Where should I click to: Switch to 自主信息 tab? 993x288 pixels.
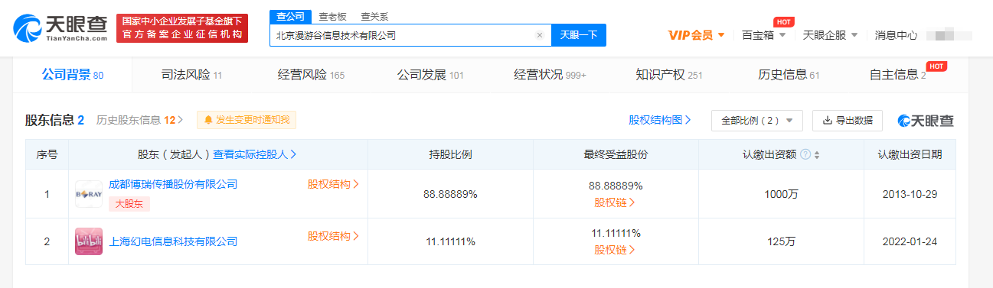coord(899,75)
